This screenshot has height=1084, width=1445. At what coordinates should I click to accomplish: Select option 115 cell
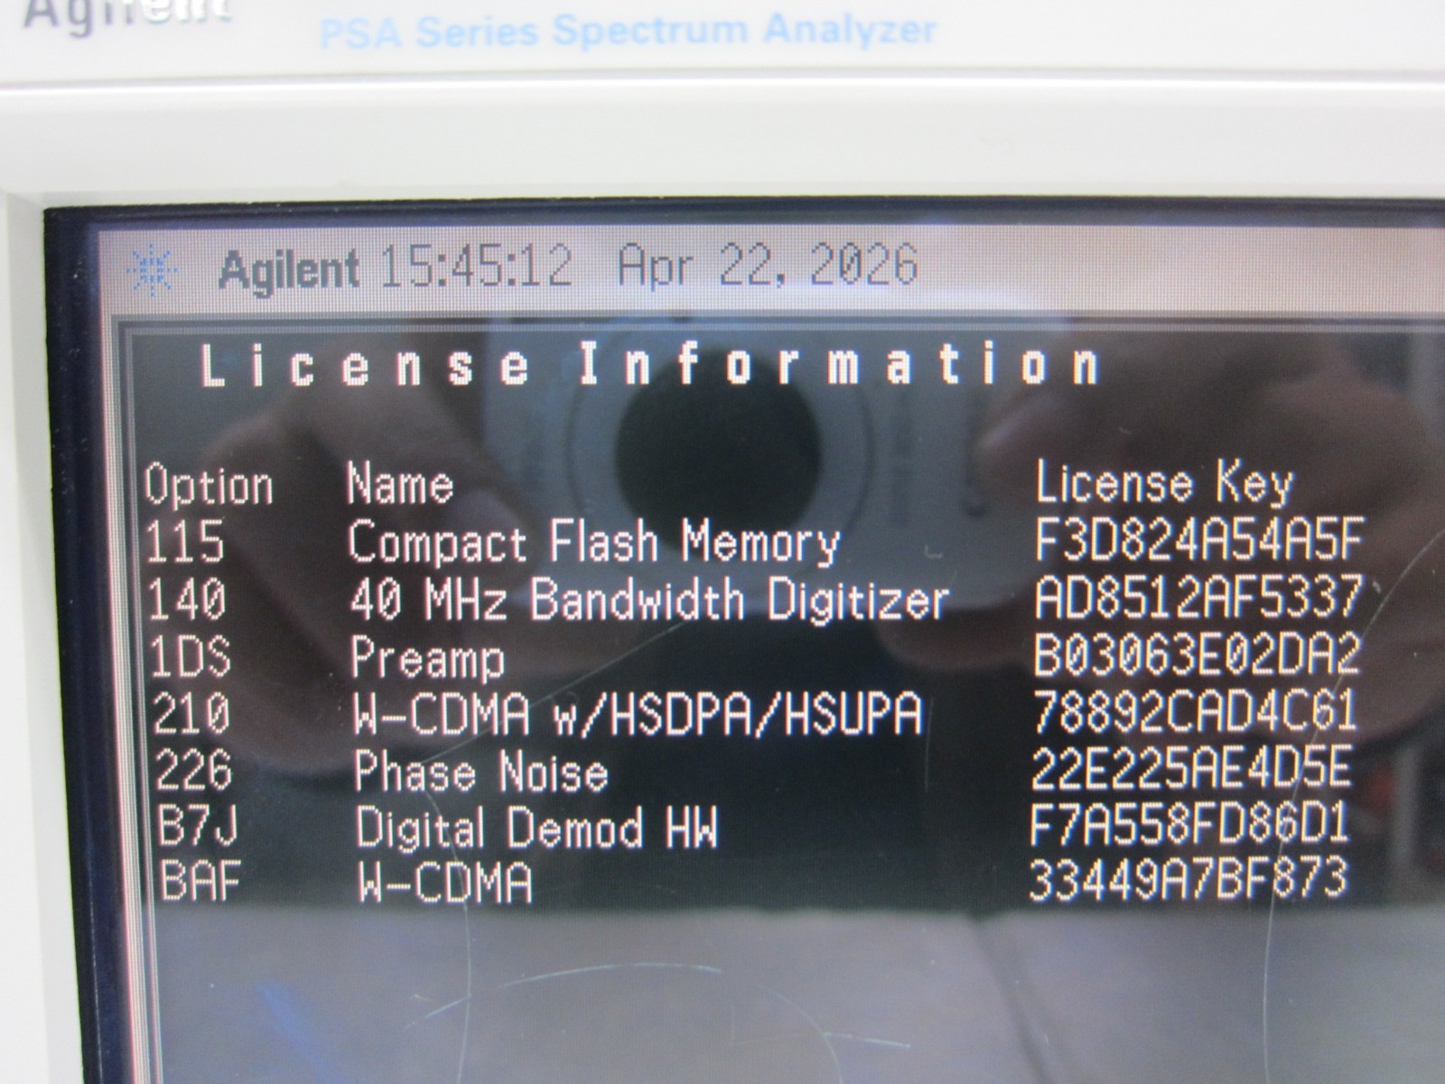[184, 541]
